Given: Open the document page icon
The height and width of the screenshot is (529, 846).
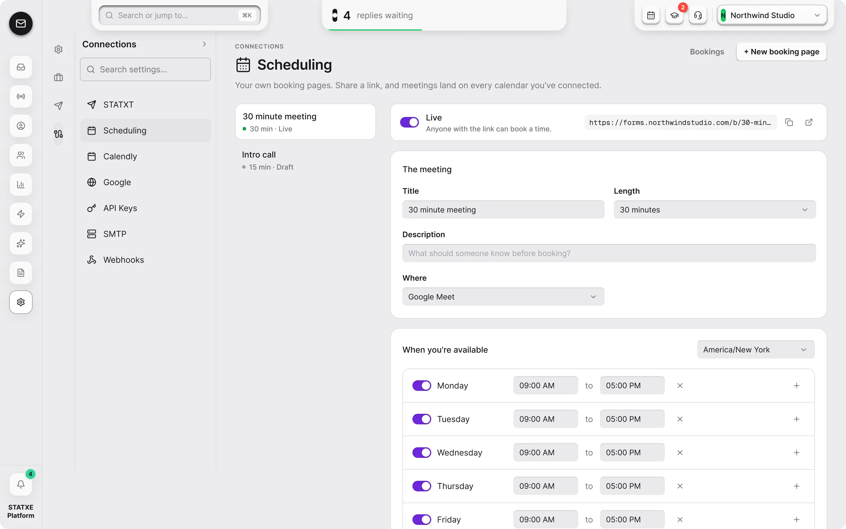Looking at the screenshot, I should click(21, 272).
